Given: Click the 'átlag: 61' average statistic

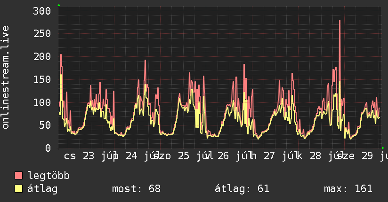Looking at the screenshot, I should [x=242, y=189].
